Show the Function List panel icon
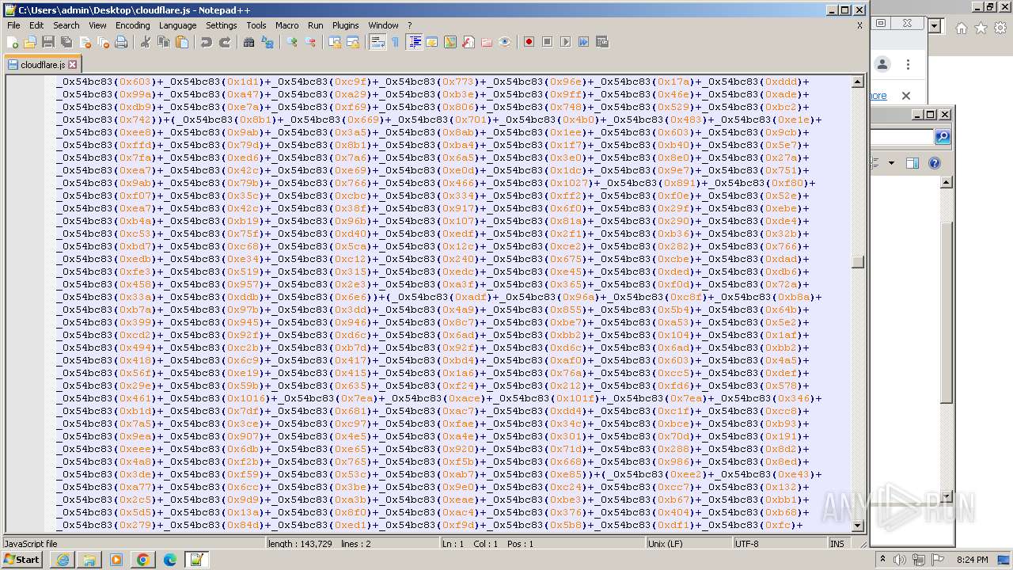The image size is (1013, 570). coord(469,42)
